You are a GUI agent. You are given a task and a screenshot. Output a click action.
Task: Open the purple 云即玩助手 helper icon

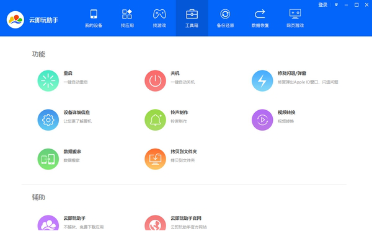point(48,223)
